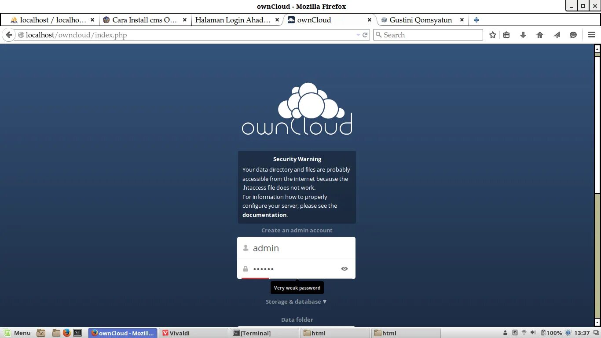Focus the password input field

point(296,268)
